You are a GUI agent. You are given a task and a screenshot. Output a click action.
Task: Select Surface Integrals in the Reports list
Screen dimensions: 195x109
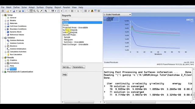click(x=70, y=30)
